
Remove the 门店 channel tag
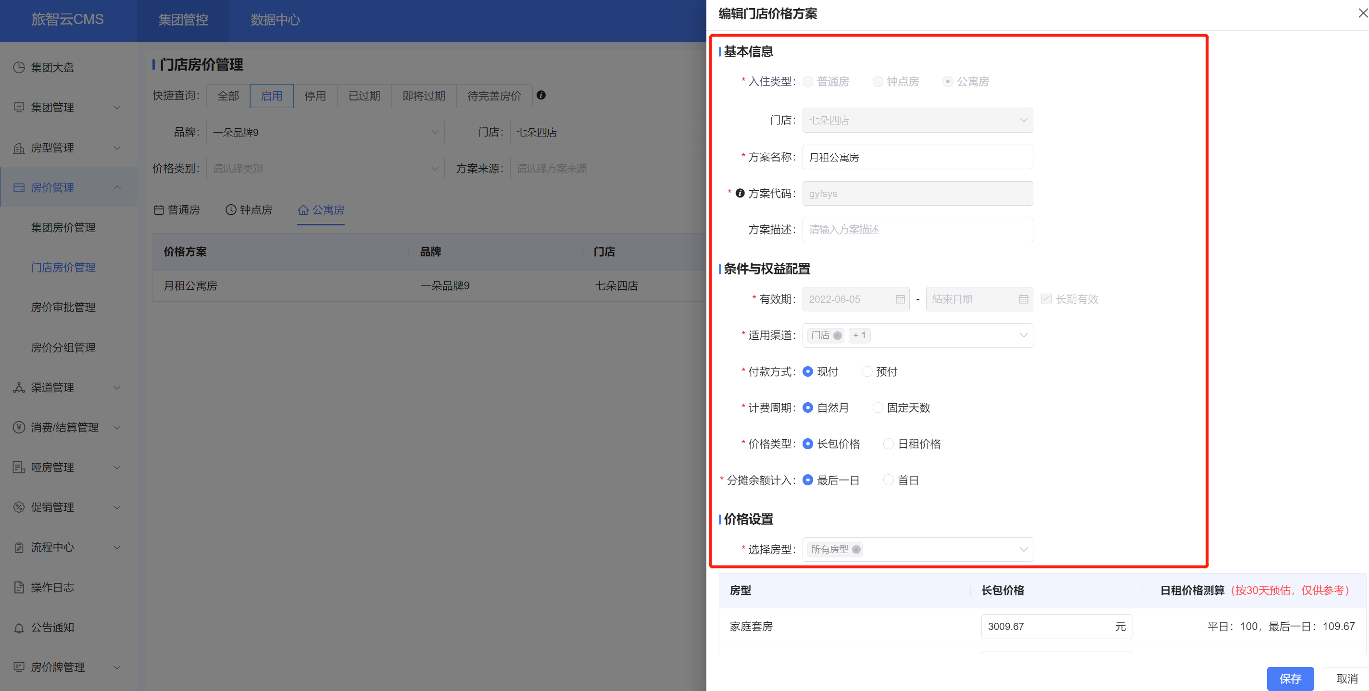(x=838, y=336)
